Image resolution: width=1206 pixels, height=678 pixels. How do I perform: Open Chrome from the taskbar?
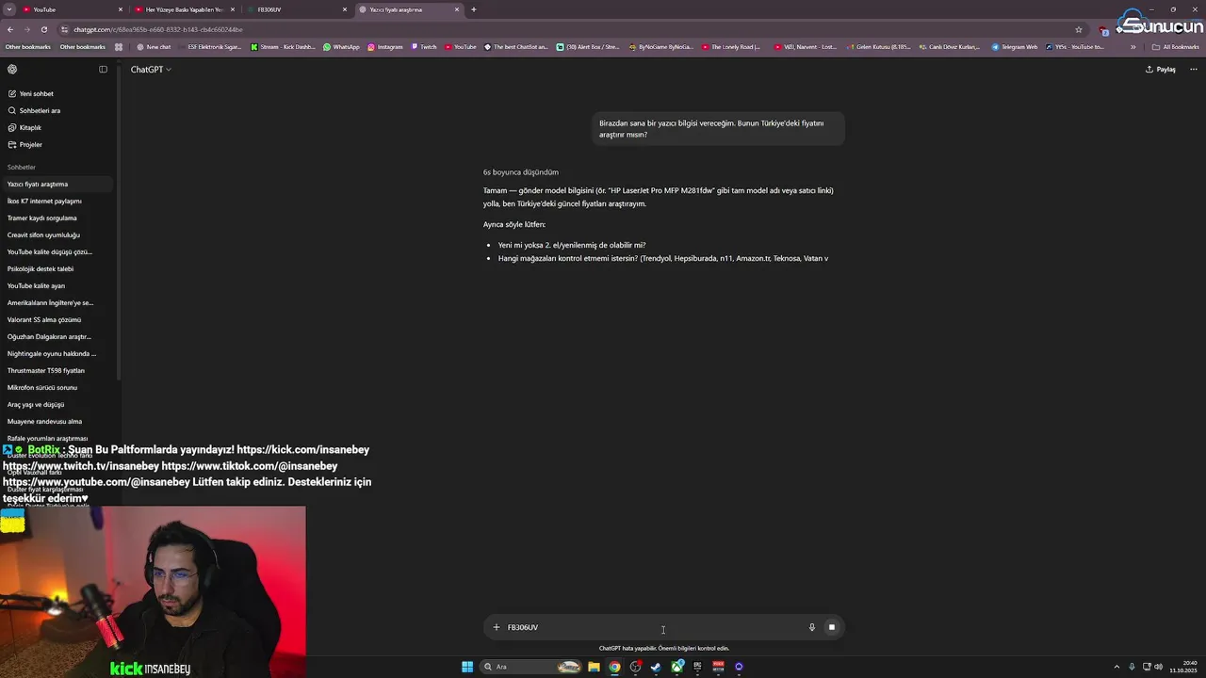point(614,667)
